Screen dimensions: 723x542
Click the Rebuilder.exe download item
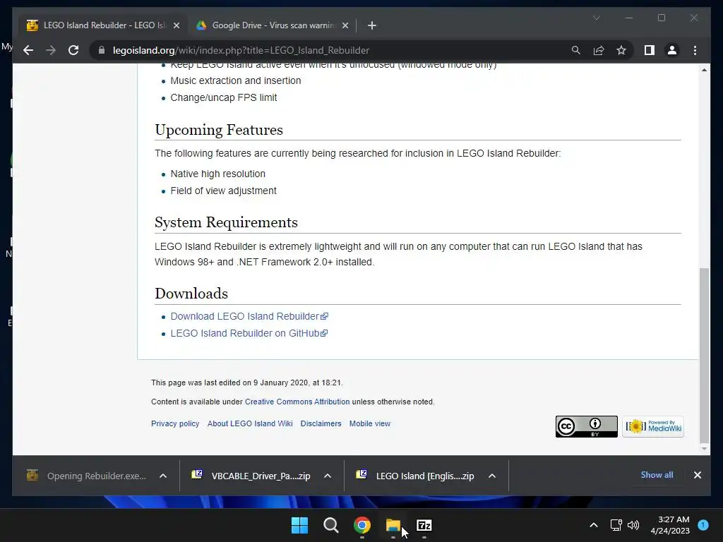click(87, 476)
